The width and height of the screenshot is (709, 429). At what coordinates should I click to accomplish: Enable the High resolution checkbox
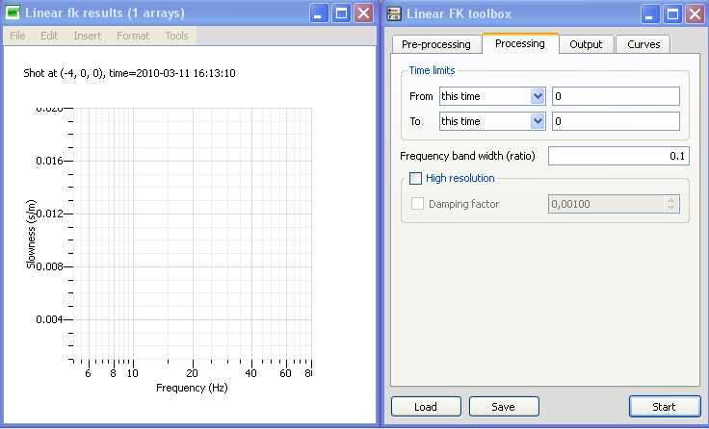pyautogui.click(x=416, y=178)
